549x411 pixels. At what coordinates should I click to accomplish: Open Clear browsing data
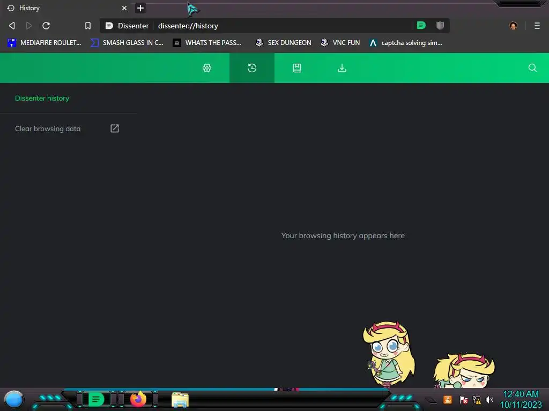[x=48, y=128]
